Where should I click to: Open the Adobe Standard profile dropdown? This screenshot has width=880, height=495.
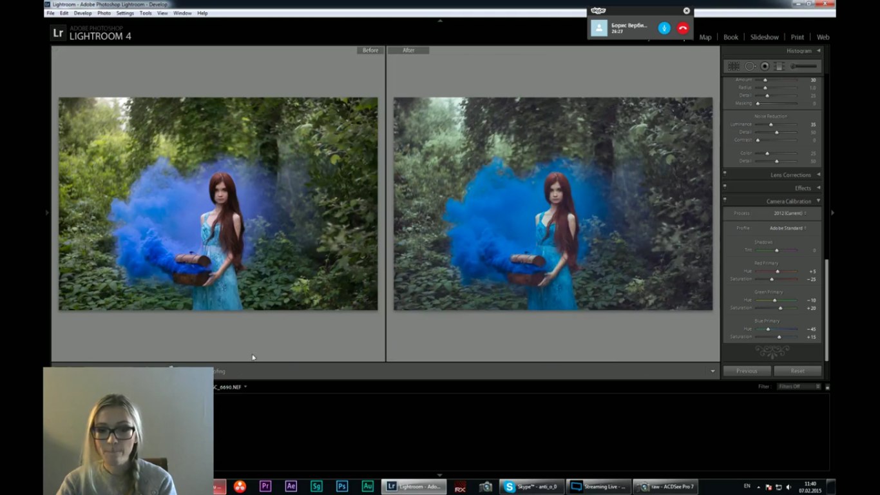pos(788,228)
